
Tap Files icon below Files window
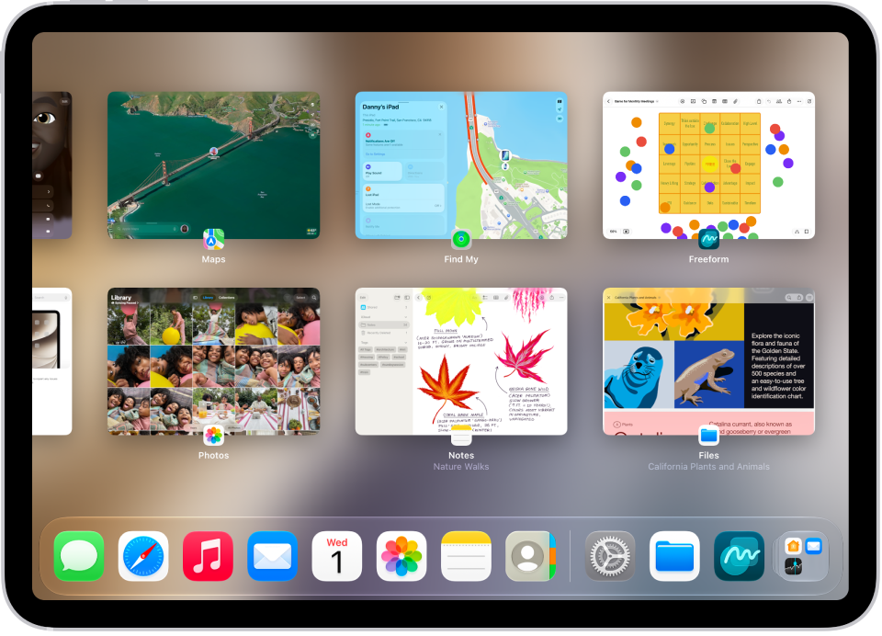708,435
